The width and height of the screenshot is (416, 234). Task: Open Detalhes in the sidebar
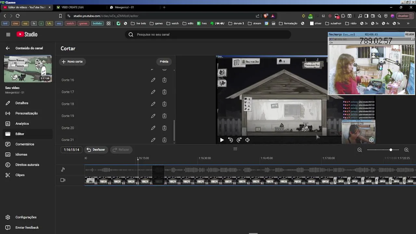click(x=28, y=103)
